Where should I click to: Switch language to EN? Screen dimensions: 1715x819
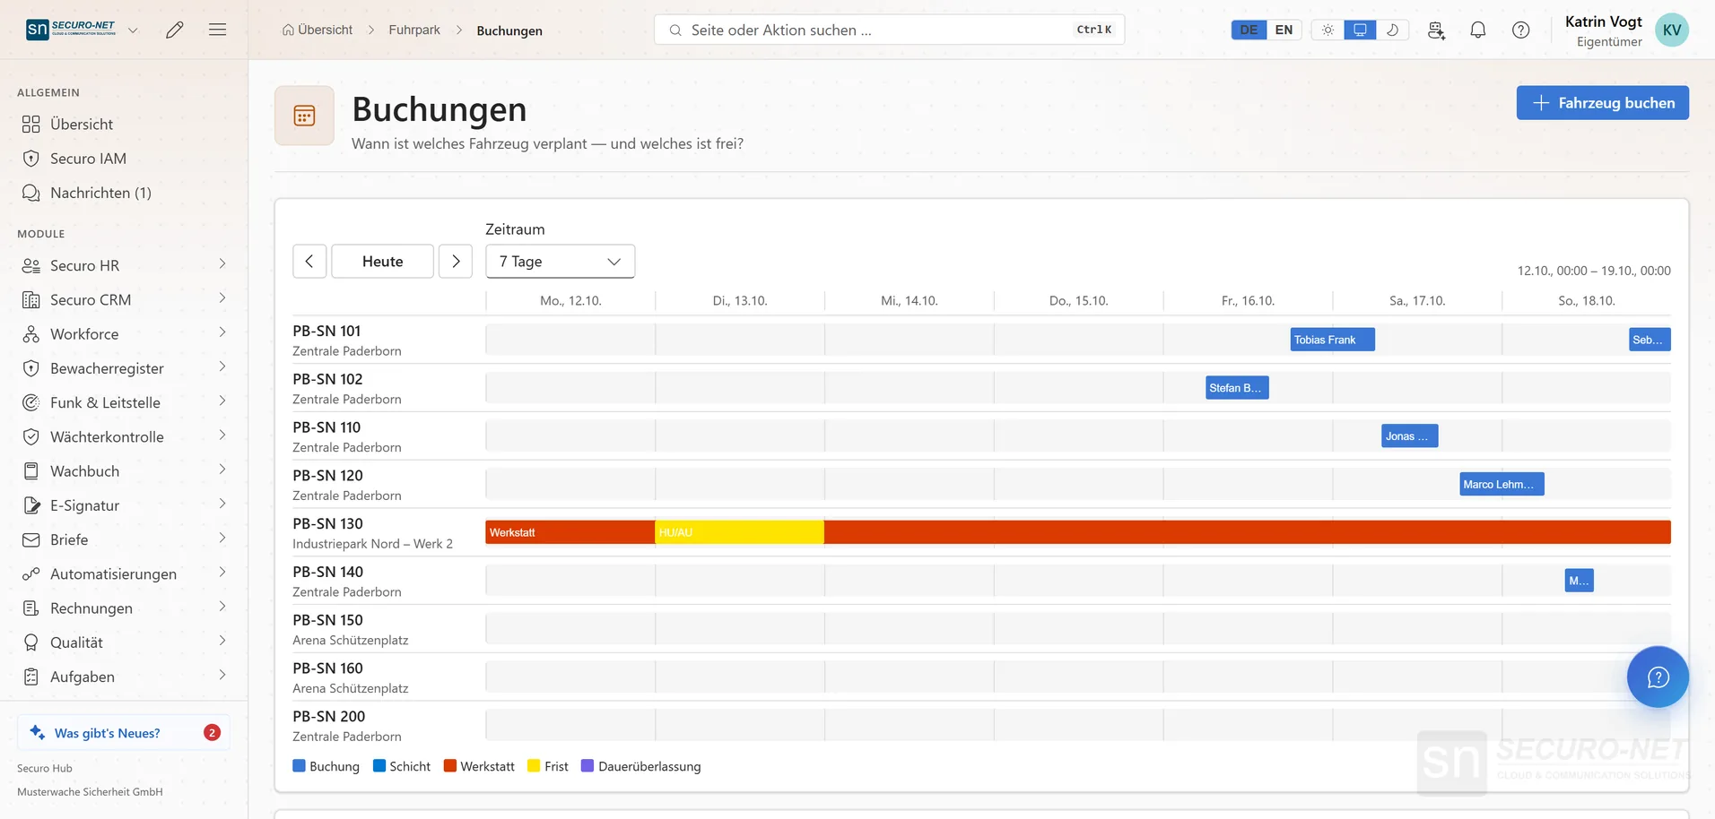pyautogui.click(x=1284, y=30)
